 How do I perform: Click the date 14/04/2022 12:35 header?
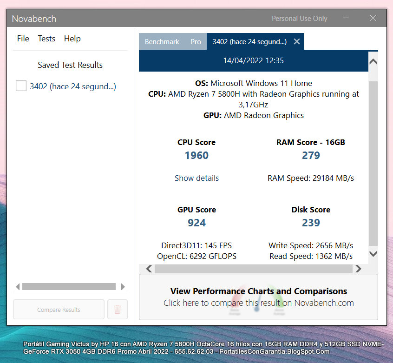[x=253, y=61]
